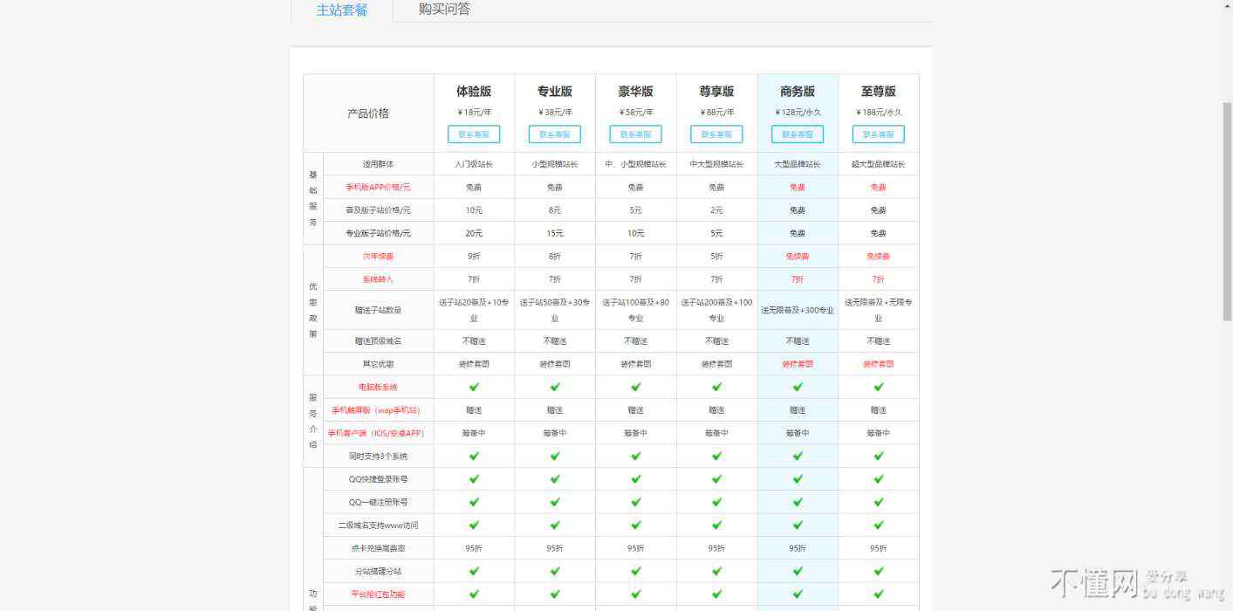1233x611 pixels.
Task: Click 电脑版系统 checkmark in 体验版 column
Action: click(474, 387)
